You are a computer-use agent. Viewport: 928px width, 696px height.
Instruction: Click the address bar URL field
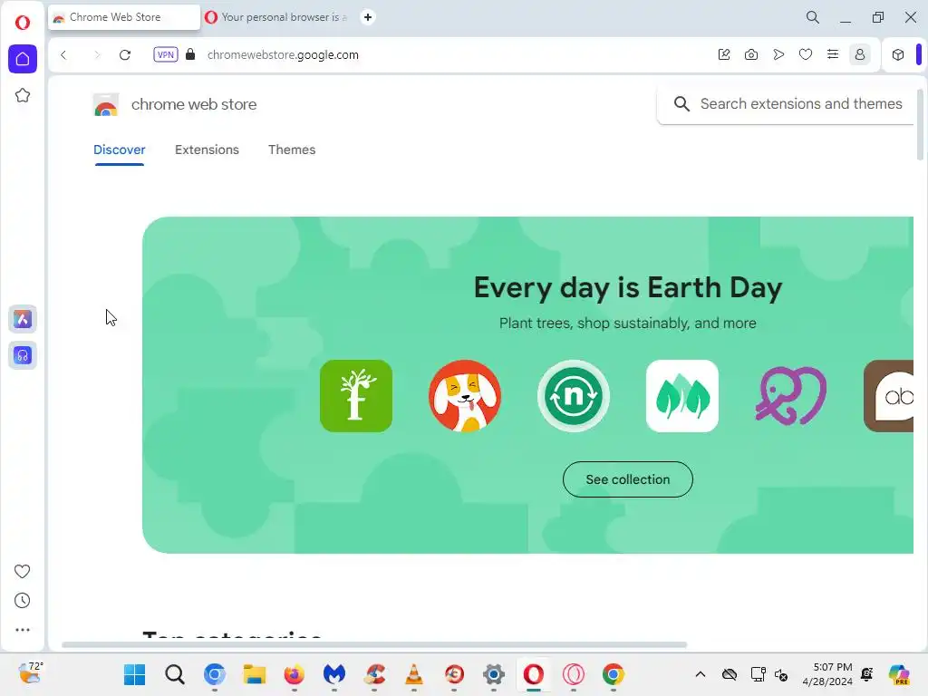coord(283,54)
